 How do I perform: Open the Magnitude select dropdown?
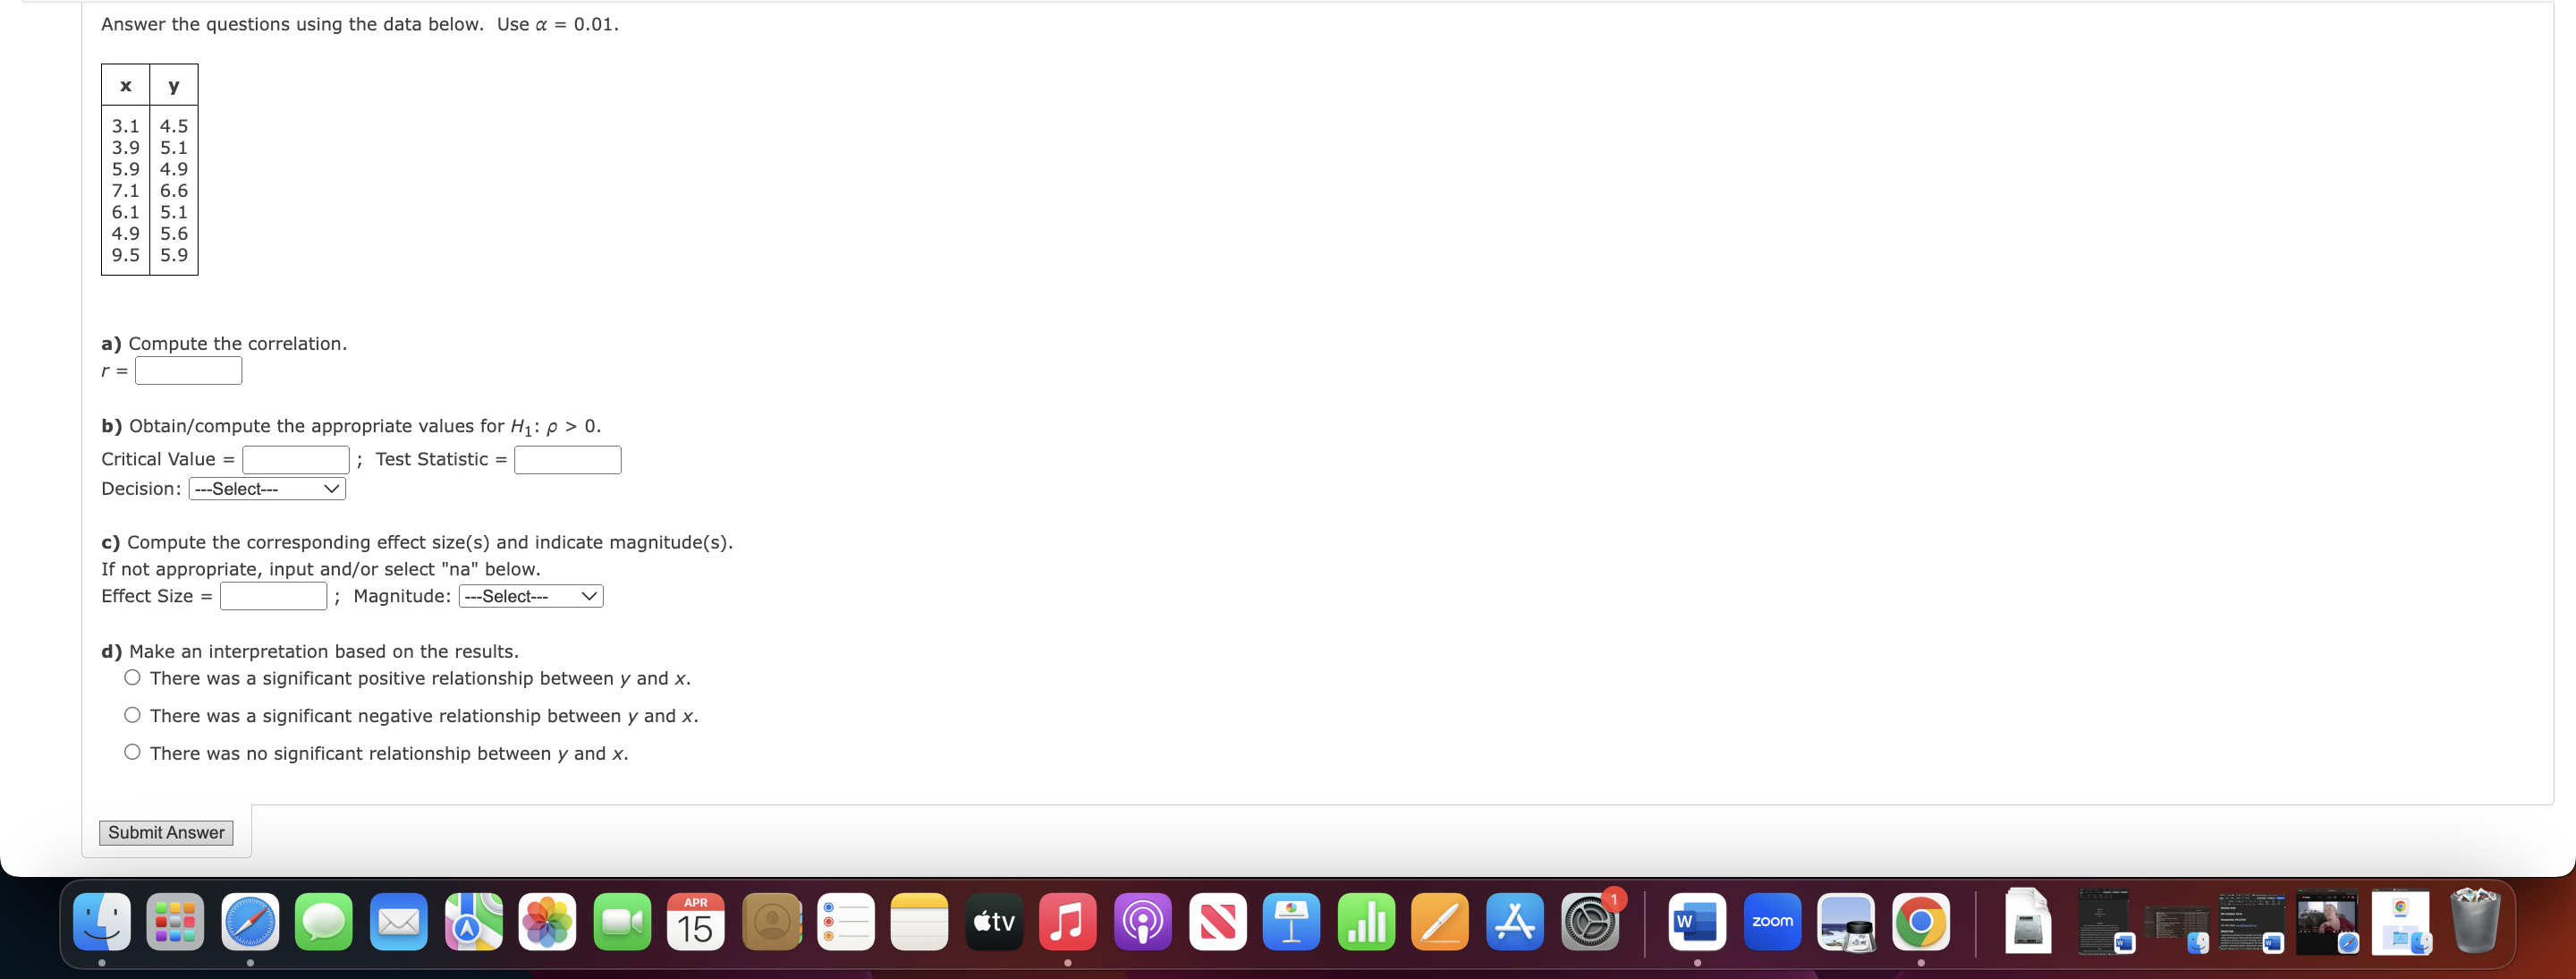click(531, 596)
